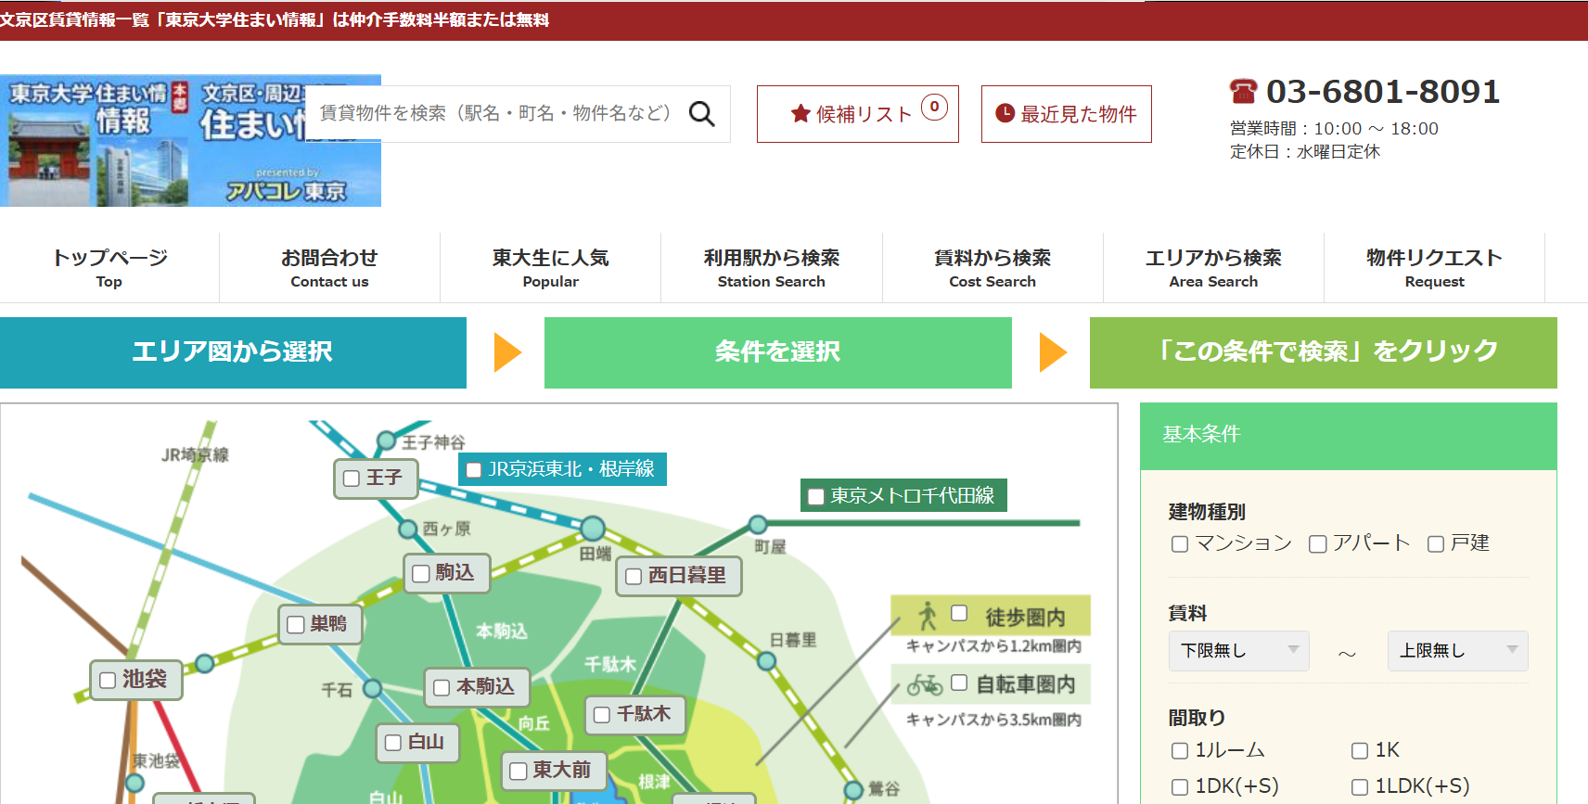The image size is (1588, 804).
Task: Click phone number 03-6801-8091
Action: click(x=1383, y=91)
